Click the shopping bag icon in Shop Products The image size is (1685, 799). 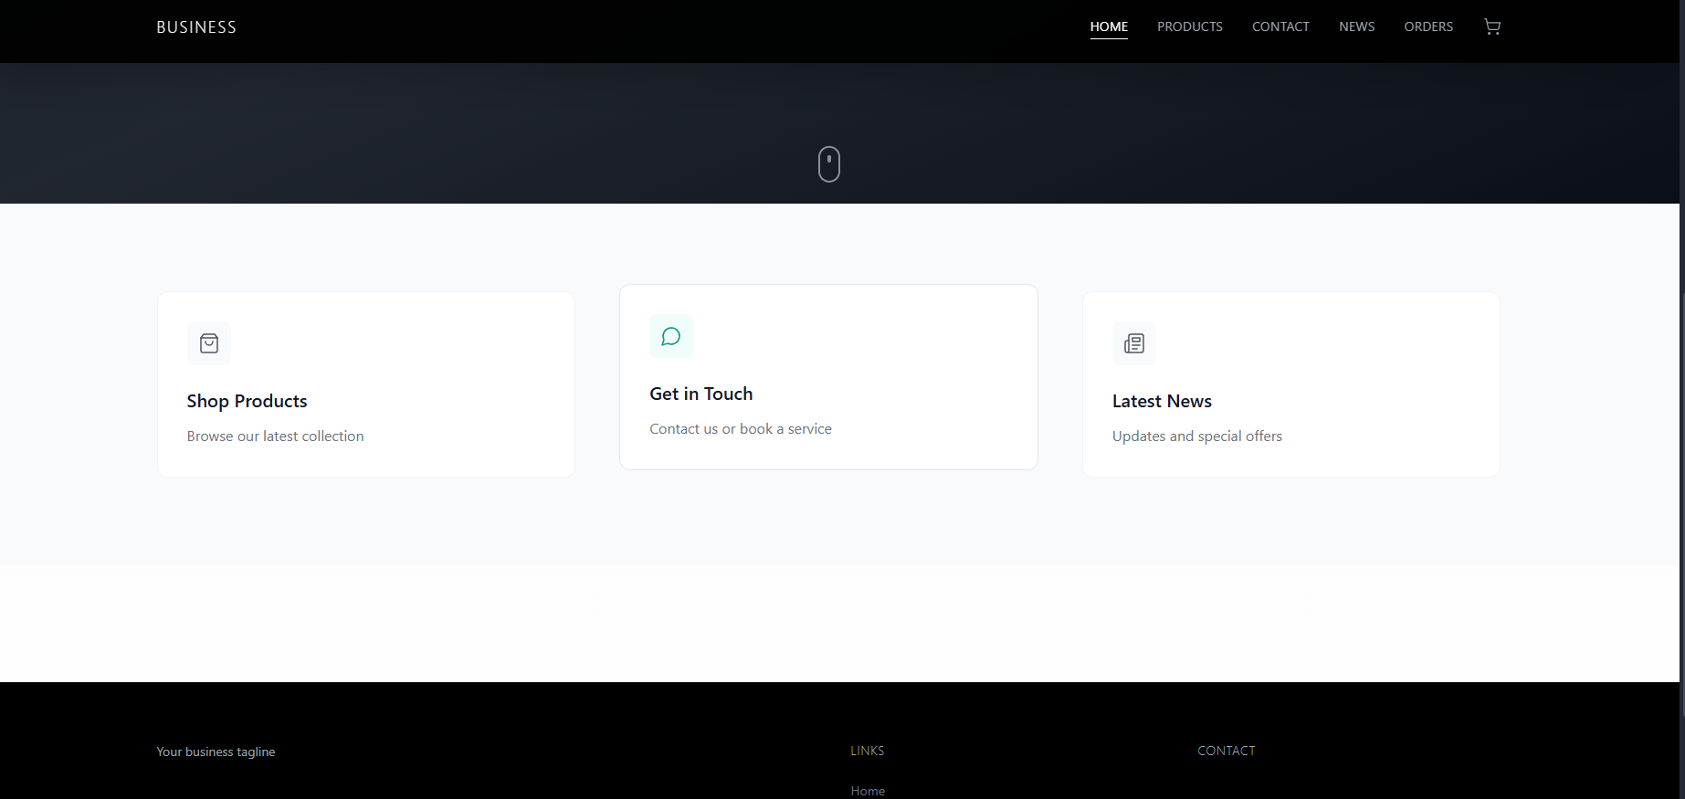(x=209, y=343)
